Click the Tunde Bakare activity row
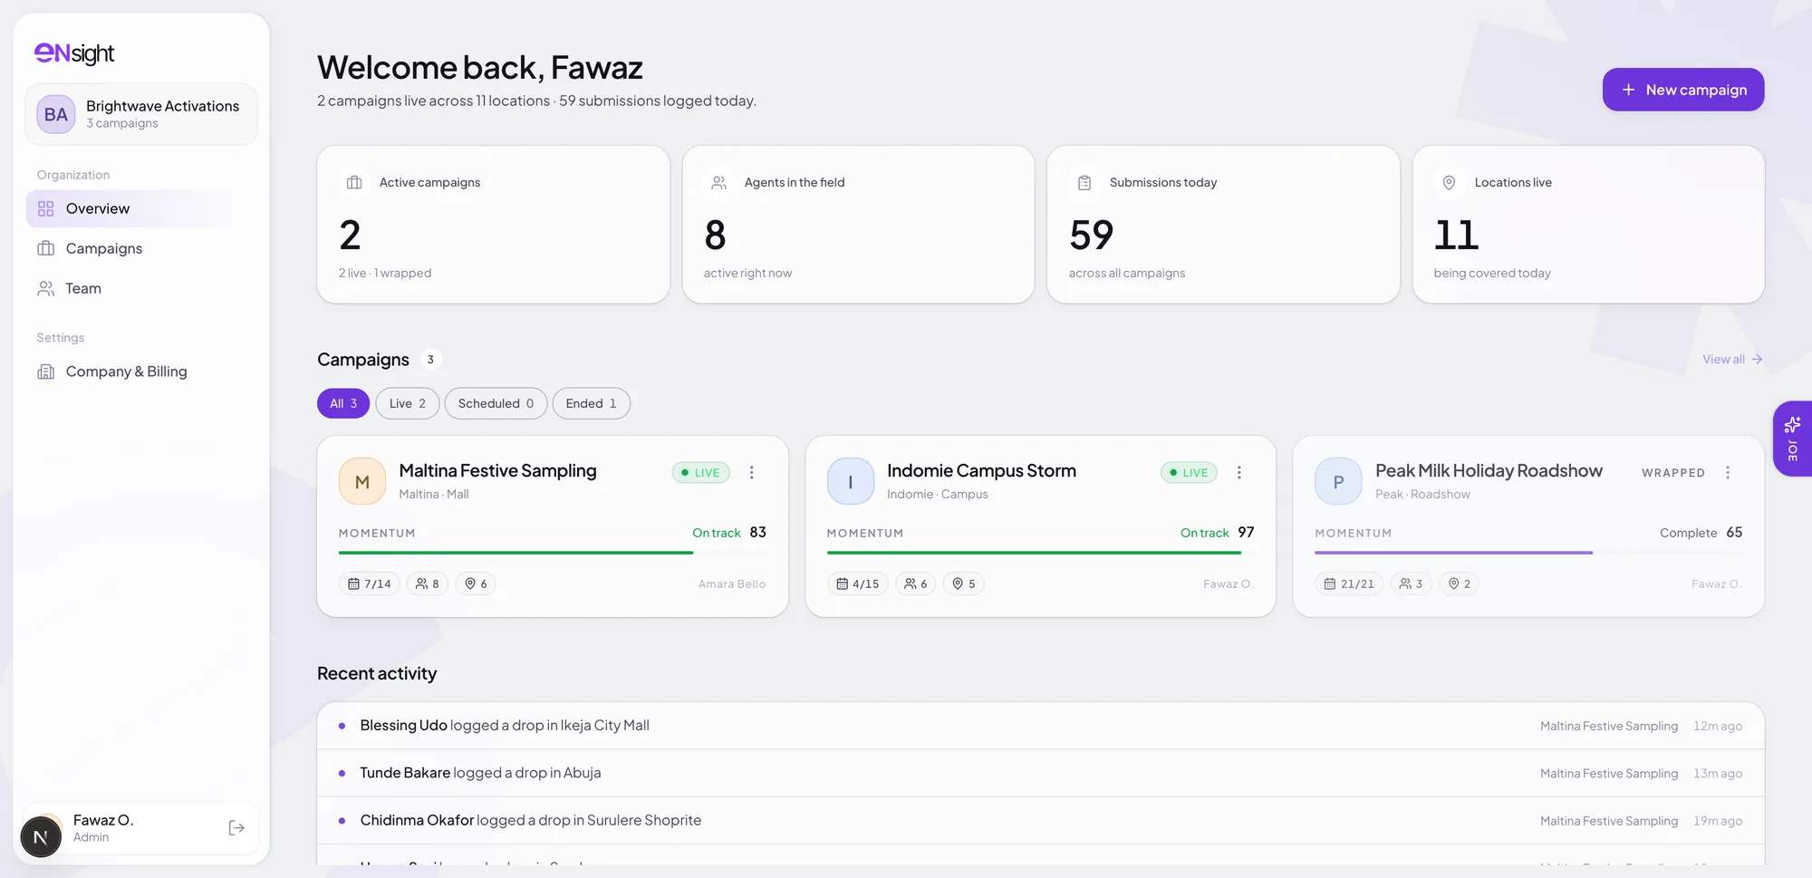 coord(1040,773)
